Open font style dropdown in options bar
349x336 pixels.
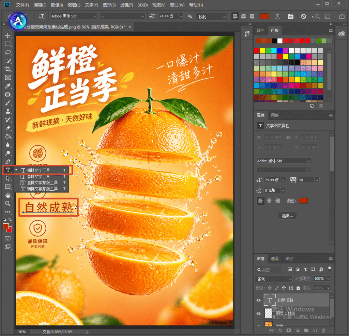point(142,16)
